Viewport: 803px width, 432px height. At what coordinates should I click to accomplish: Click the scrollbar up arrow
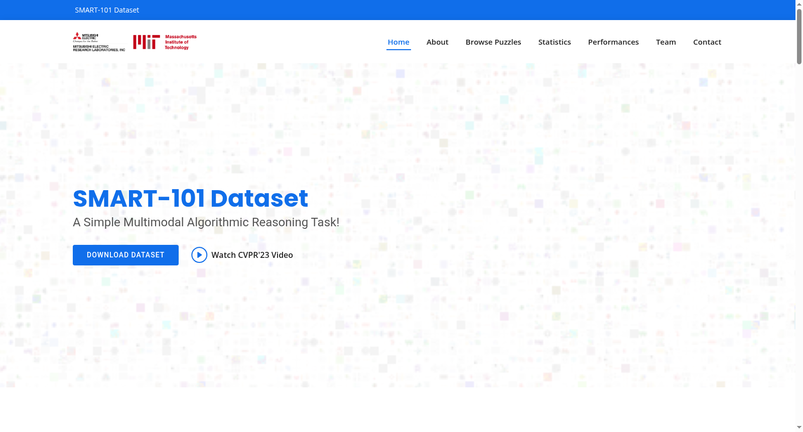coord(799,4)
